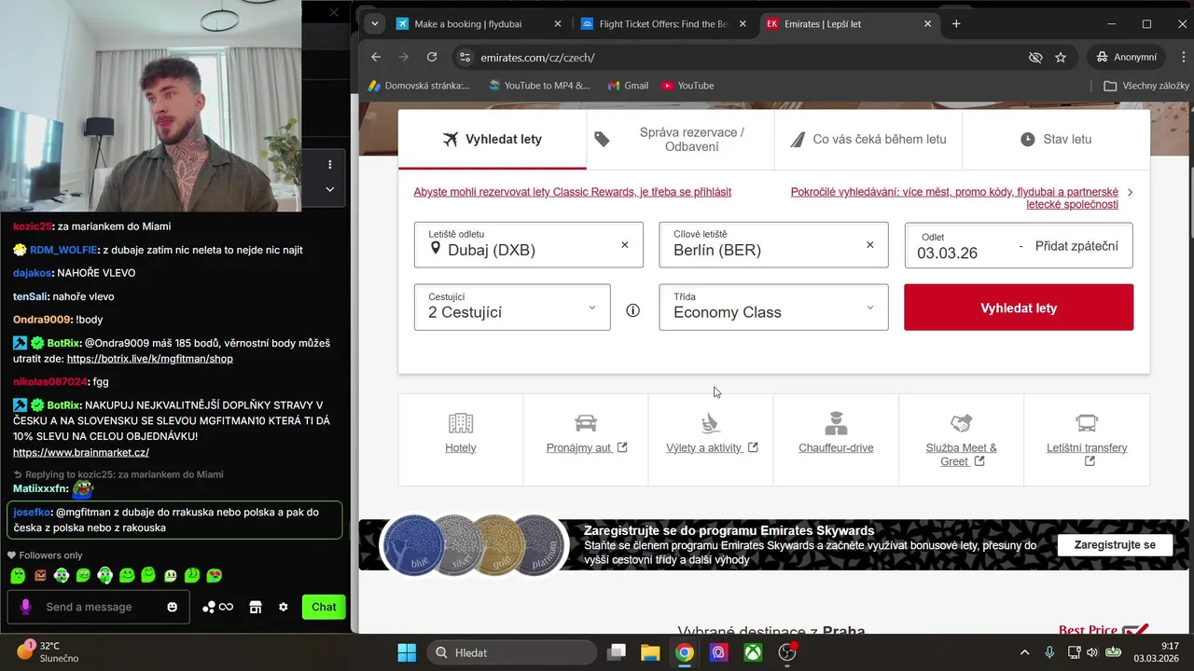The width and height of the screenshot is (1194, 671).
Task: Close the flydubai browser tab
Action: coord(558,24)
